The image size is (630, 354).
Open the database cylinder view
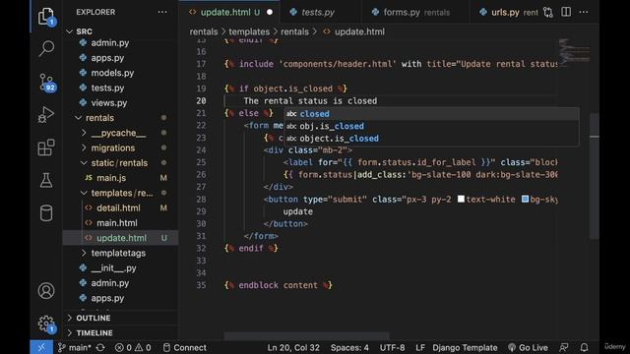pyautogui.click(x=46, y=212)
